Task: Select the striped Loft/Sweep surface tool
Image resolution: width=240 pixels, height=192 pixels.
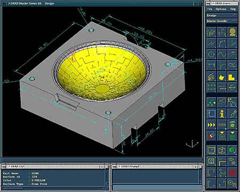Action: (x=211, y=77)
